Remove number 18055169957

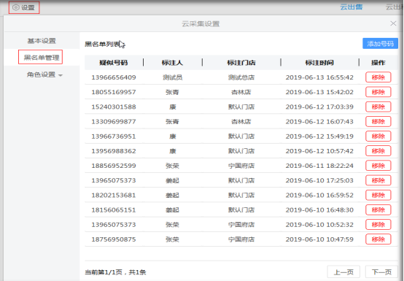378,92
